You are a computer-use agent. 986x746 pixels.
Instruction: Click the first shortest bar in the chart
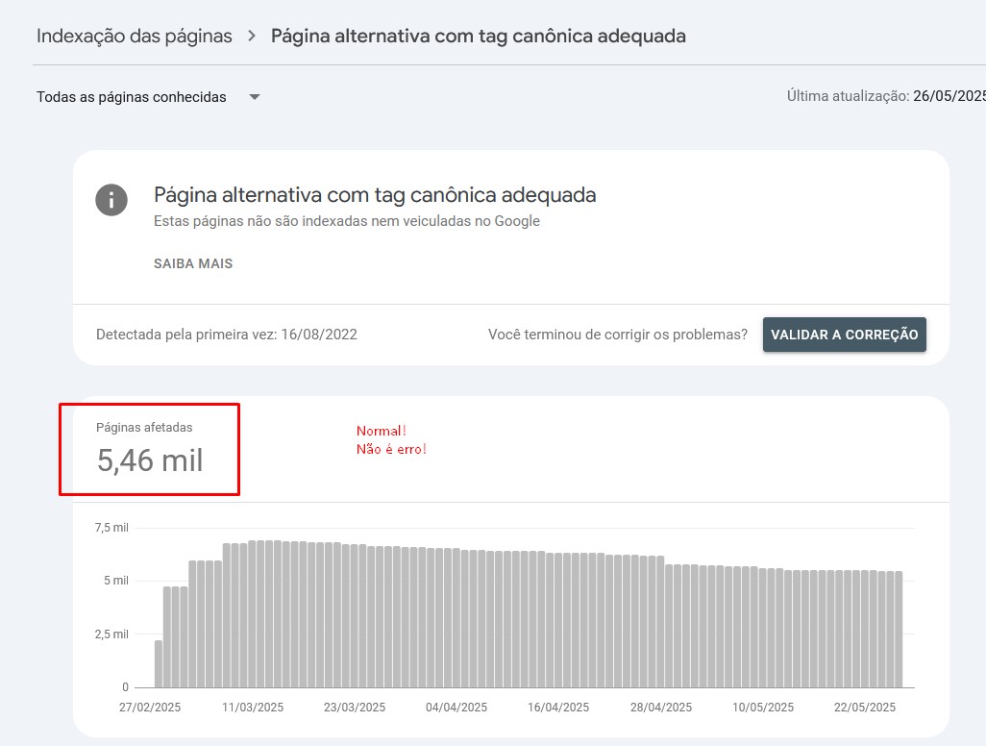click(x=159, y=664)
